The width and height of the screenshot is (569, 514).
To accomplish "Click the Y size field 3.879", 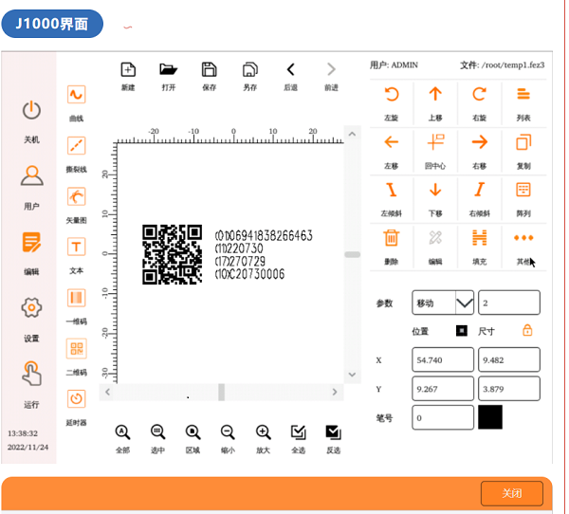I will pos(508,389).
